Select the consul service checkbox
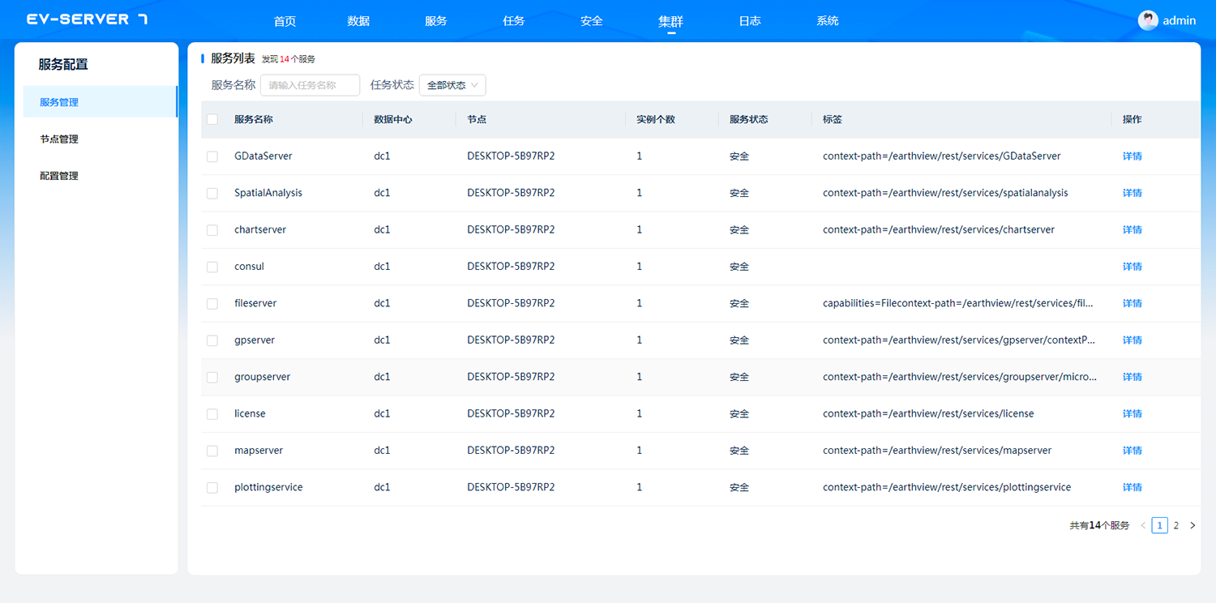Viewport: 1216px width, 603px height. (212, 267)
